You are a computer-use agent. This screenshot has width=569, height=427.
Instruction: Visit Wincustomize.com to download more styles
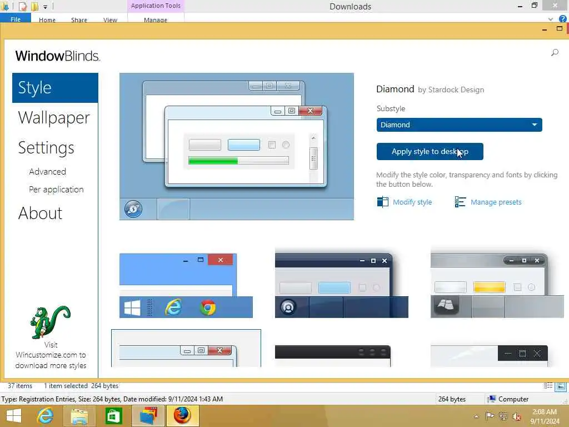pyautogui.click(x=51, y=355)
